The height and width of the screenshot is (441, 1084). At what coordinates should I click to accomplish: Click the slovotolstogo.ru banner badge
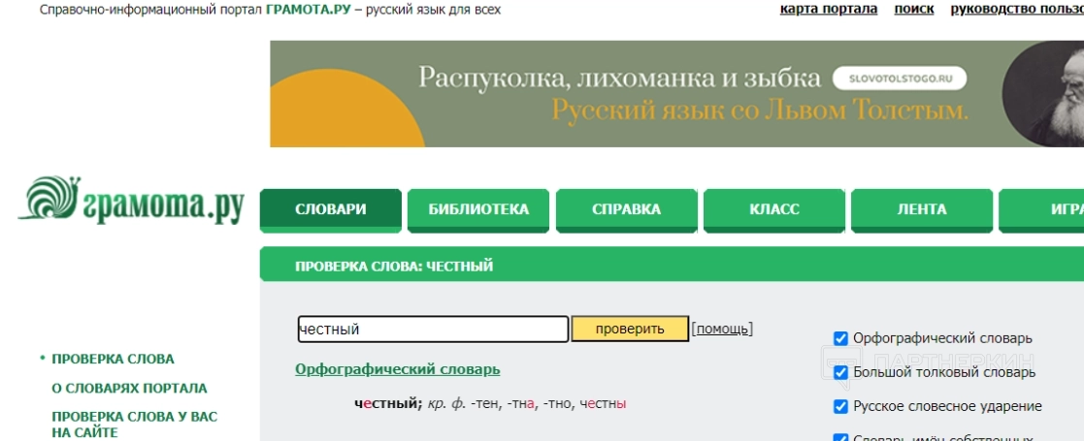point(900,79)
